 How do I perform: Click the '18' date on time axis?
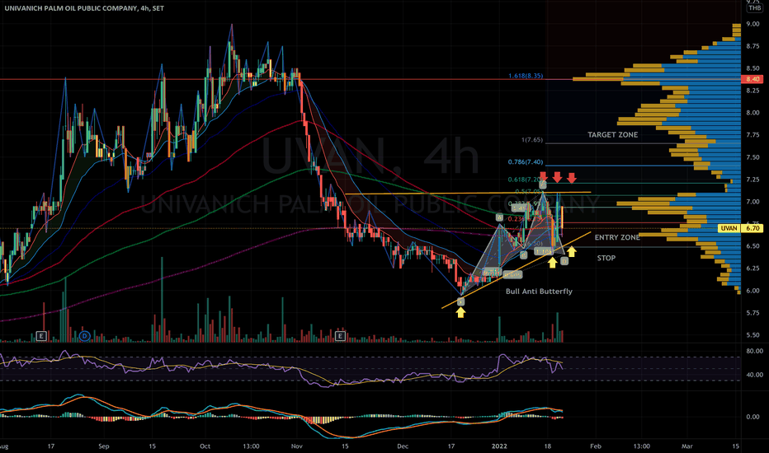click(x=547, y=446)
